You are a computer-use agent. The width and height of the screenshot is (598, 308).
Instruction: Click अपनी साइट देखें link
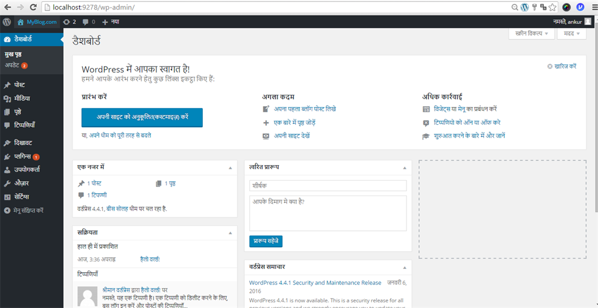[292, 136]
